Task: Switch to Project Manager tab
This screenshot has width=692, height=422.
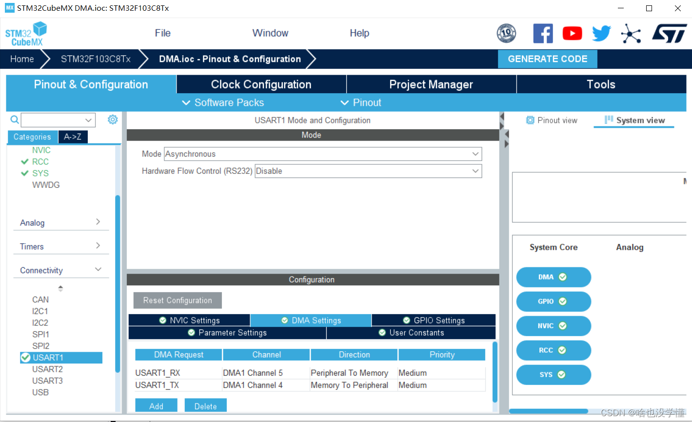Action: point(431,84)
